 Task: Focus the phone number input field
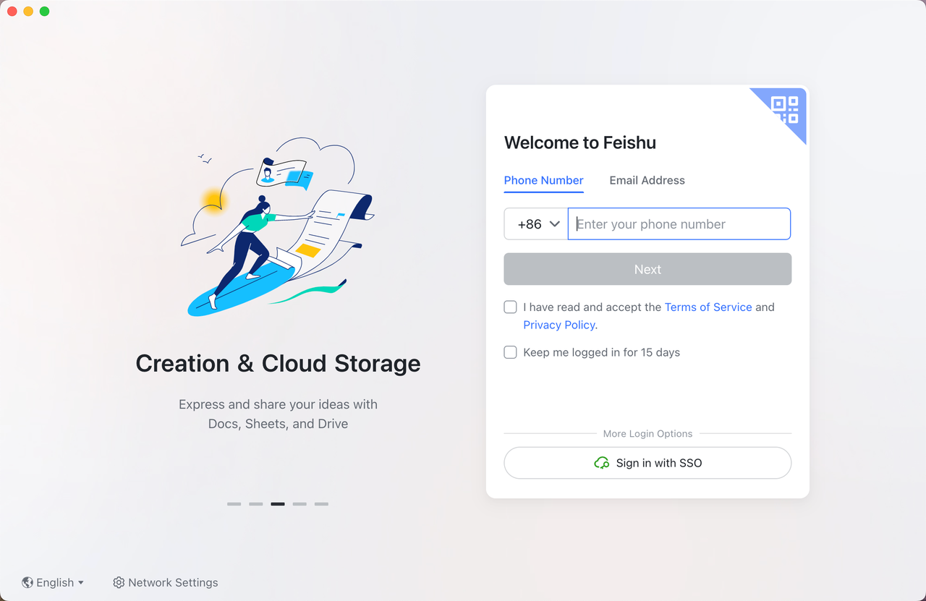point(679,224)
